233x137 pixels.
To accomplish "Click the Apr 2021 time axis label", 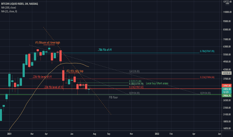I will 46,134.
